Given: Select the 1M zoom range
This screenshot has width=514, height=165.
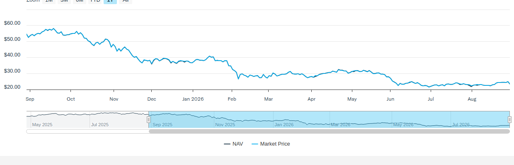Looking at the screenshot, I should (49, 1).
